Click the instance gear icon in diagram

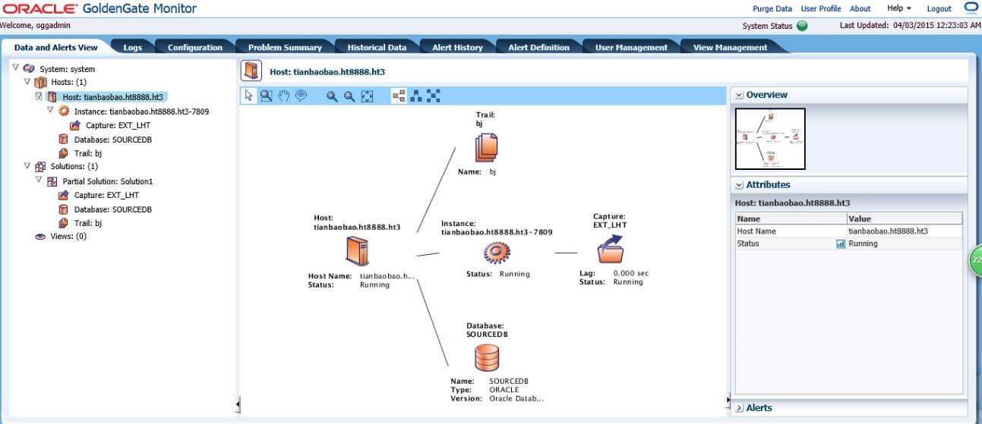[495, 251]
